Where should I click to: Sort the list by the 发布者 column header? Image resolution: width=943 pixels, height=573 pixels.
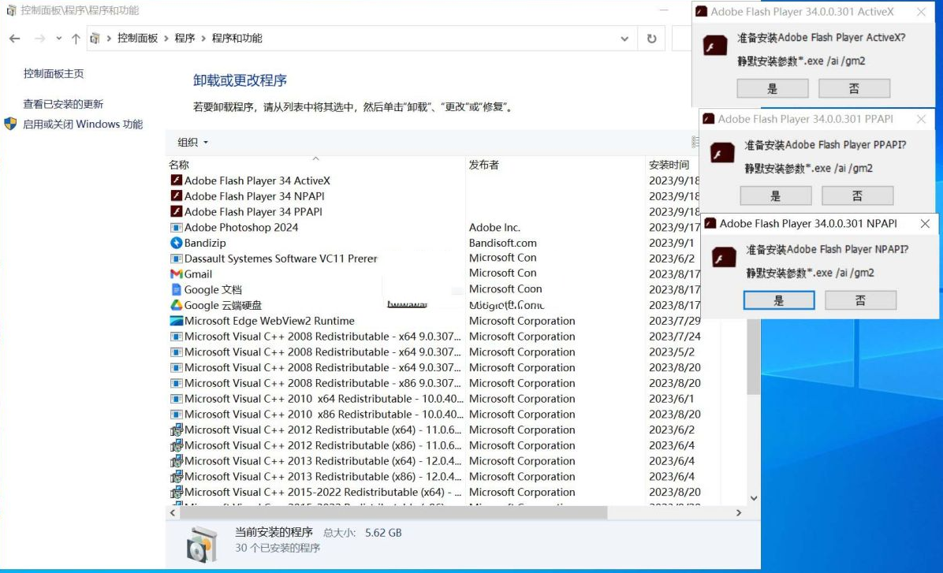coord(555,164)
